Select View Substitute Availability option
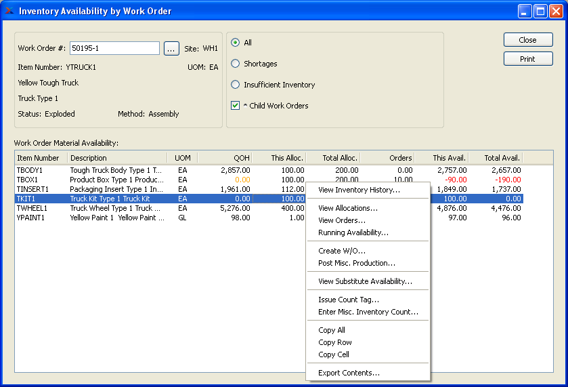This screenshot has height=387, width=568. pyautogui.click(x=365, y=281)
